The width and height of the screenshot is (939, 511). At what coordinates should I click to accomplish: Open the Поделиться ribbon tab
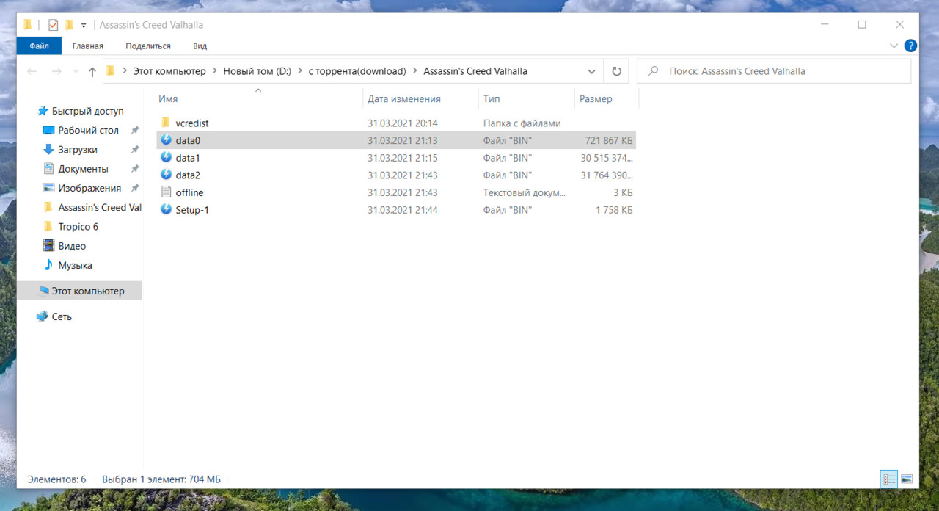click(x=148, y=46)
